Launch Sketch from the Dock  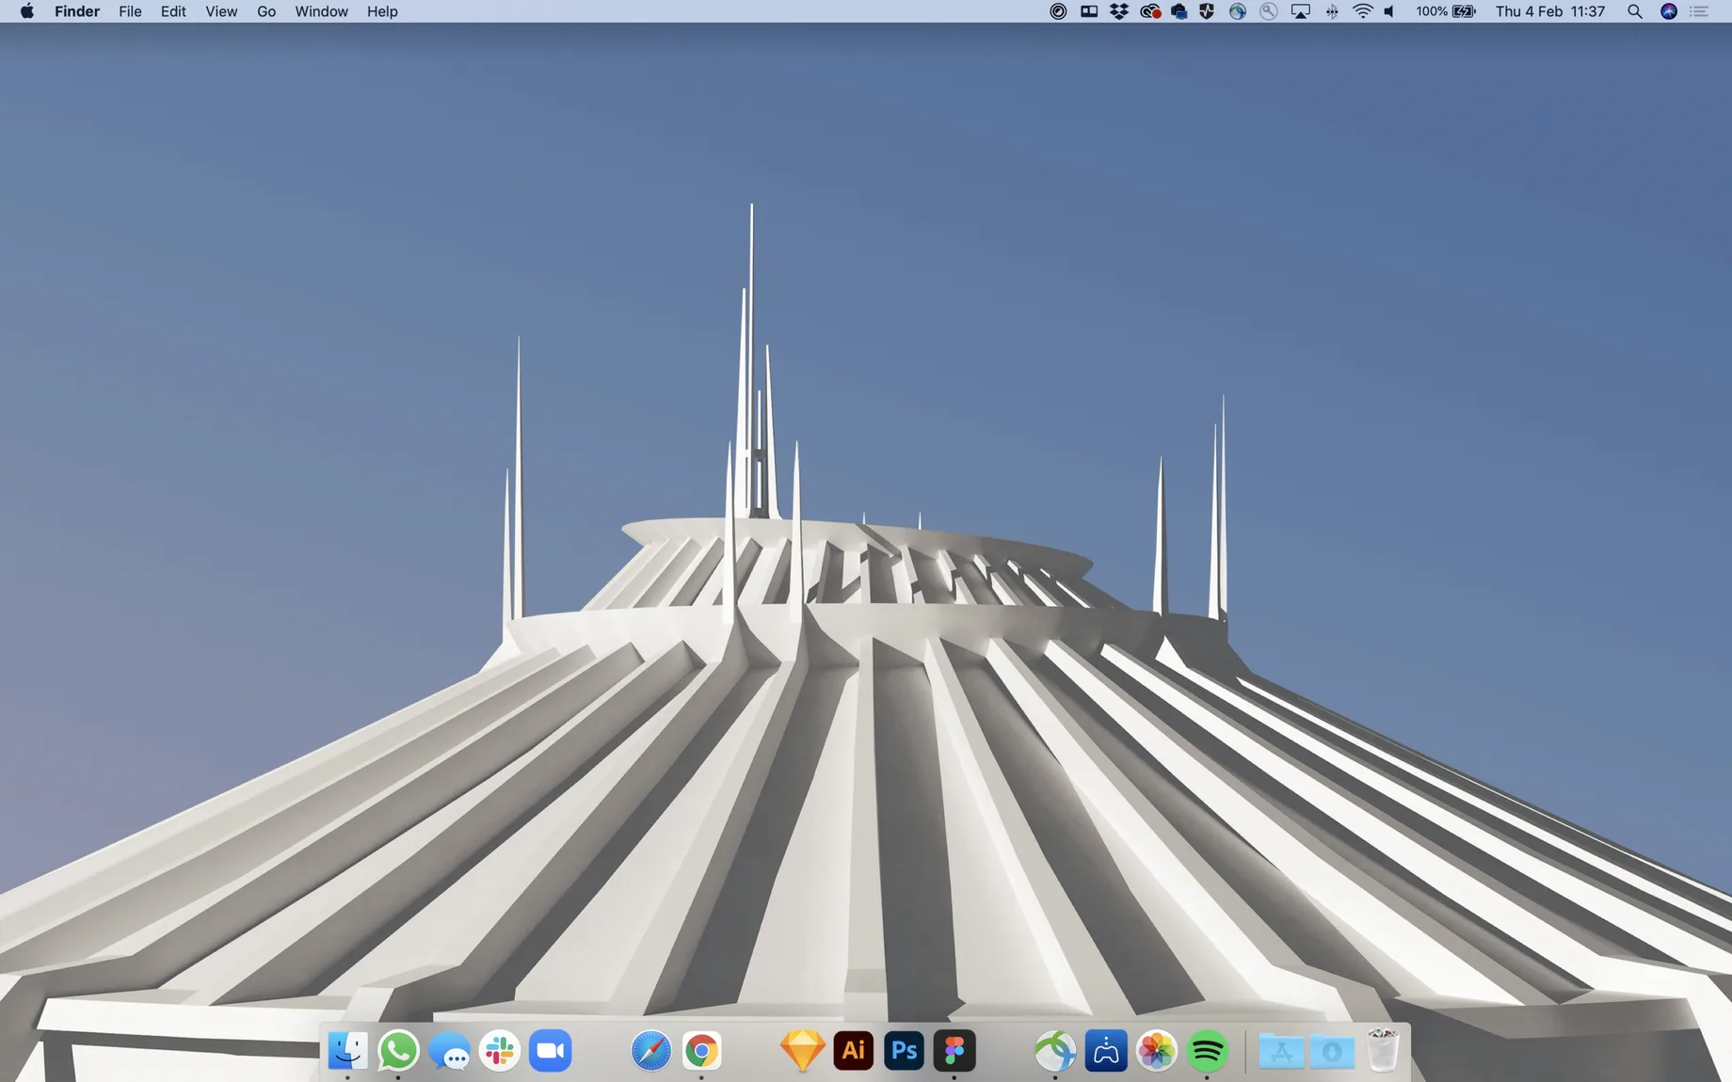803,1050
